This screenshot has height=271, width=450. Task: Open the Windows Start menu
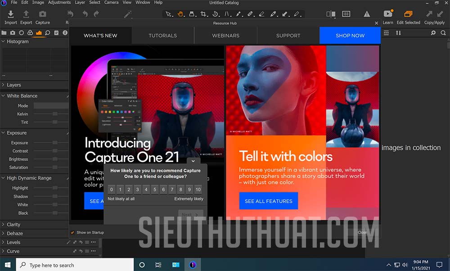point(8,265)
